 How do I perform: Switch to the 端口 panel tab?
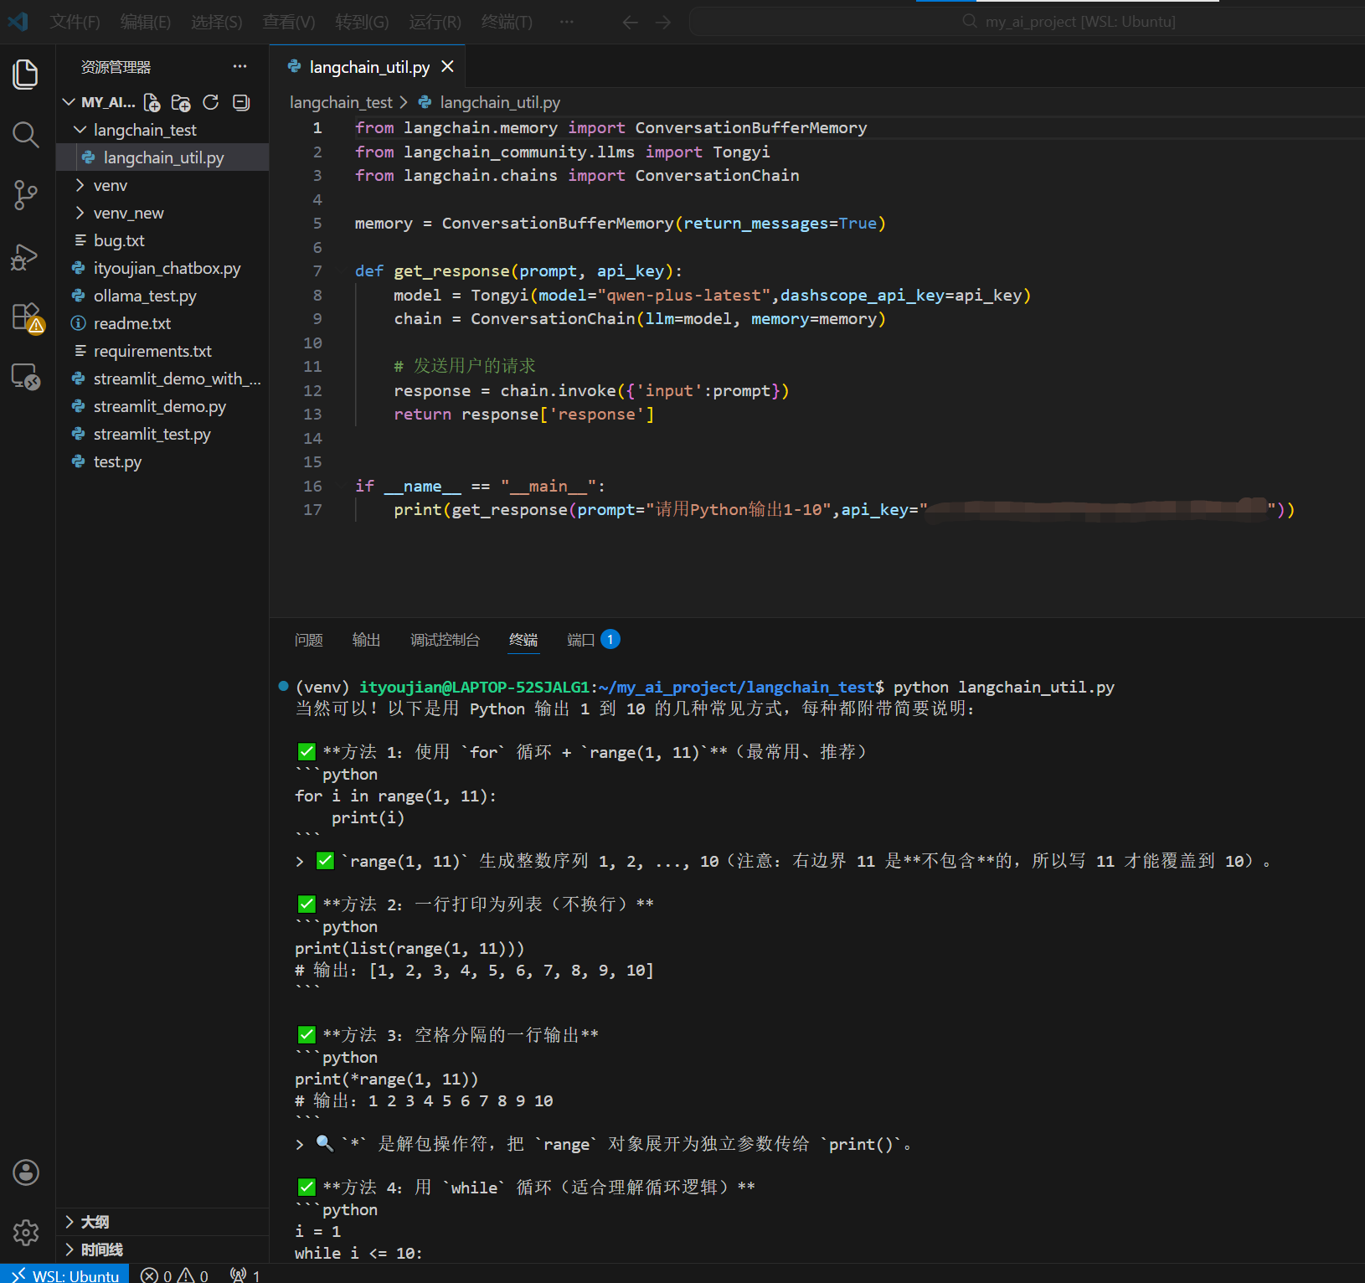point(593,640)
